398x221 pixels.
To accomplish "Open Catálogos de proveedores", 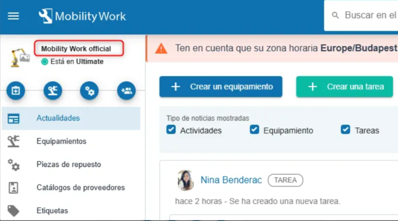I will (80, 188).
